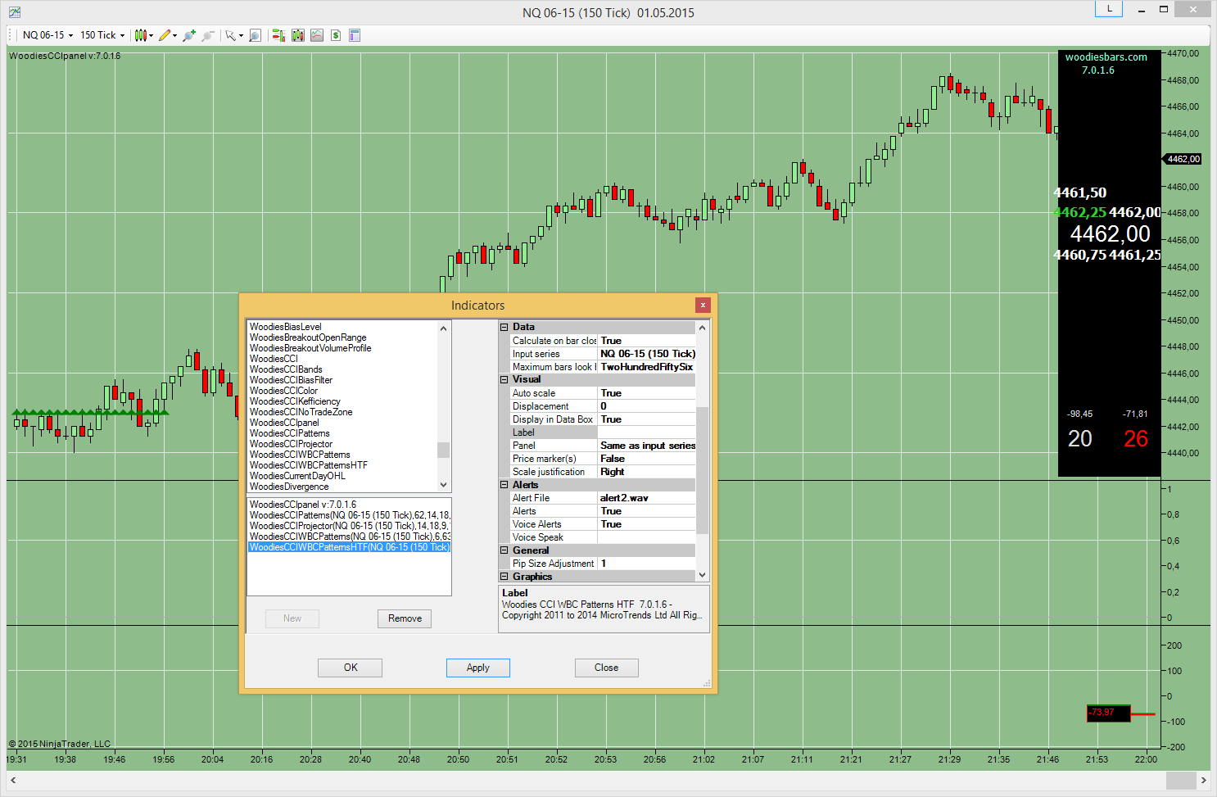Viewport: 1217px width, 797px height.
Task: Select the cursor pointer tool
Action: point(231,35)
